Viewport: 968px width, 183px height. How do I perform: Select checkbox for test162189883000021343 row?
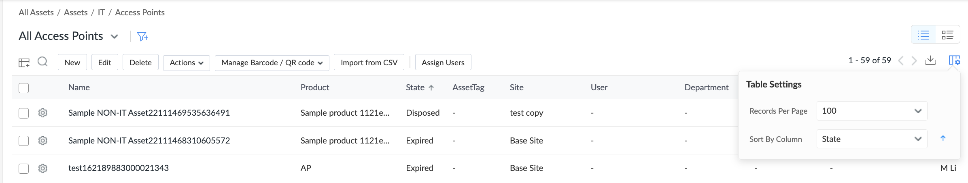tap(24, 168)
